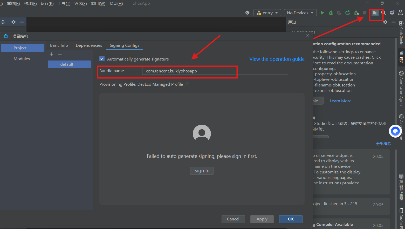Click the target locate icon near entry
Screen dimensions: 405x229
pyautogui.click(x=247, y=13)
